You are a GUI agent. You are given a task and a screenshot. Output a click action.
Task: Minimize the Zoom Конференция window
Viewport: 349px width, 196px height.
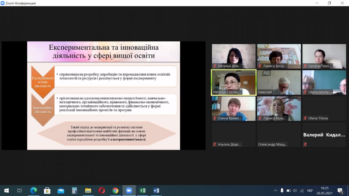pos(317,3)
